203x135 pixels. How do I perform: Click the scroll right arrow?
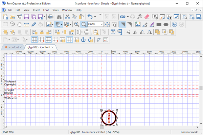[x=197, y=127]
